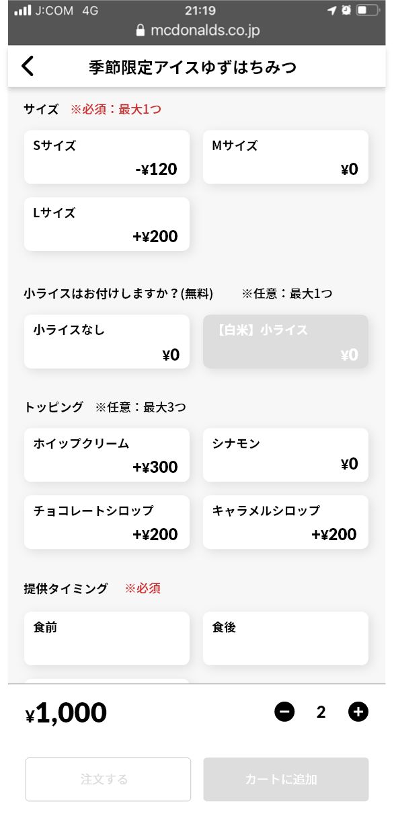Tap the plus icon to increase quantity
The image size is (394, 818).
coord(358,712)
